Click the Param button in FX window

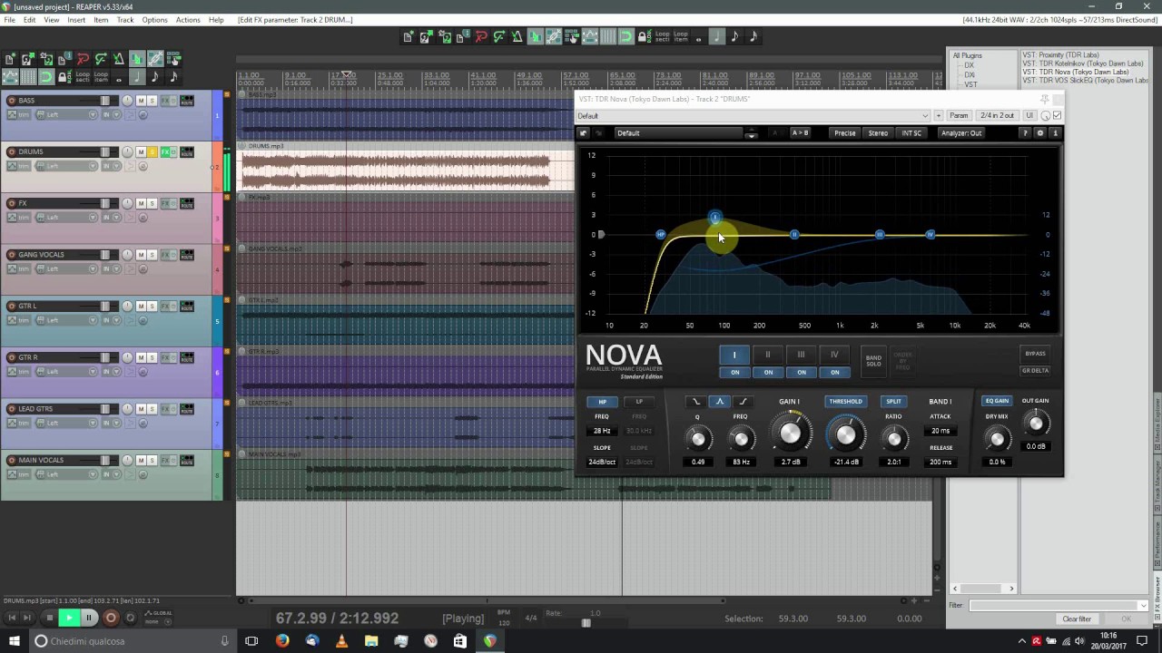(959, 116)
